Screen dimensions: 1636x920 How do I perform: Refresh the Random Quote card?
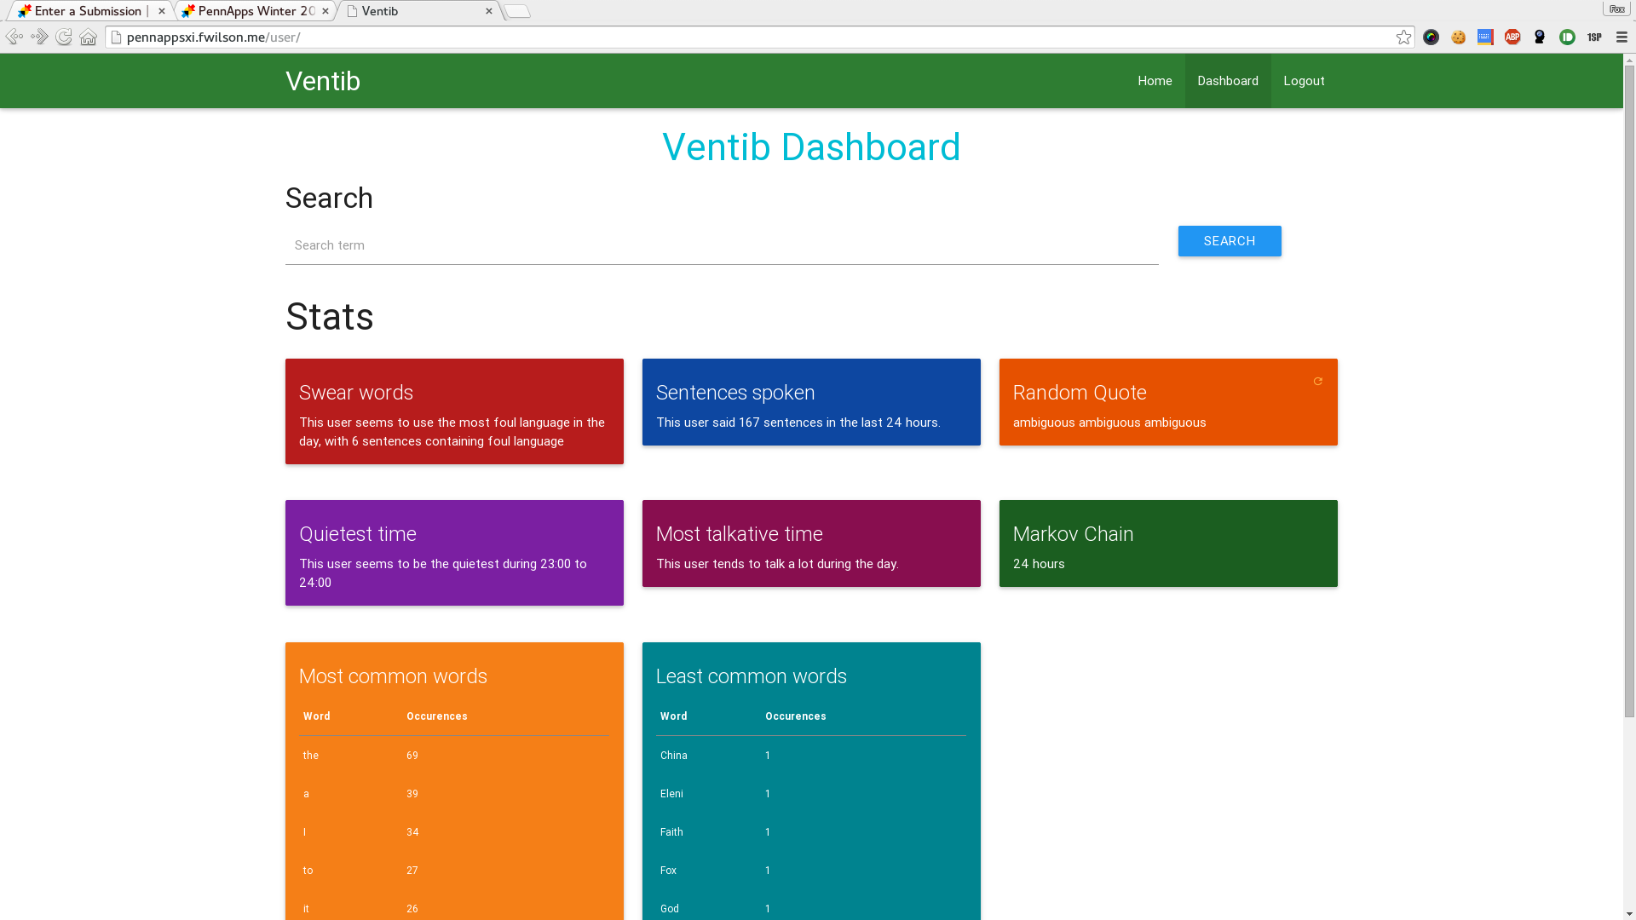[1317, 382]
